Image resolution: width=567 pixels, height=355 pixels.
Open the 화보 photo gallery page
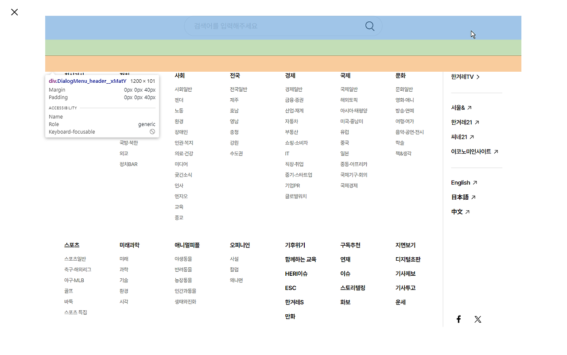346,302
